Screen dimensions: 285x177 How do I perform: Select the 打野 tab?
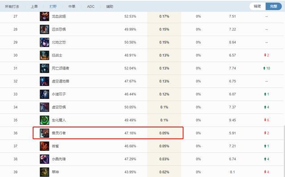53,7
